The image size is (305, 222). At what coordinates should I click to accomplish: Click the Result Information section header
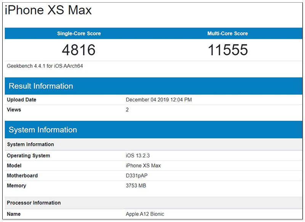41,86
